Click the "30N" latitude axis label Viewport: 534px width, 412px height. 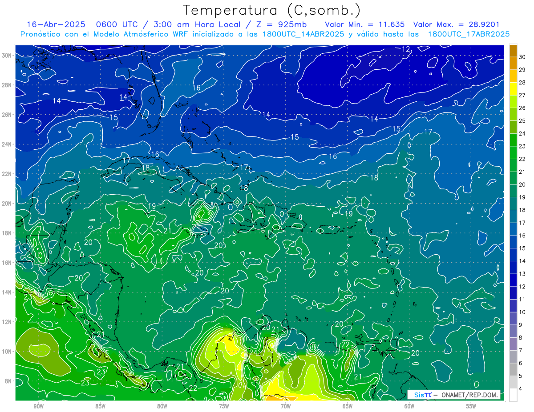pos(8,56)
